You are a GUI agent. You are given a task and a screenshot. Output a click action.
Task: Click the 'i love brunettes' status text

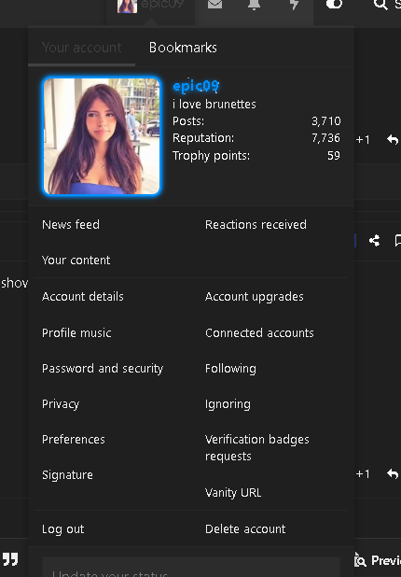pos(214,105)
